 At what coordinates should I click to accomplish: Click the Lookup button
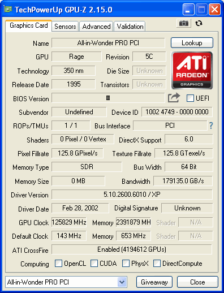(192, 43)
